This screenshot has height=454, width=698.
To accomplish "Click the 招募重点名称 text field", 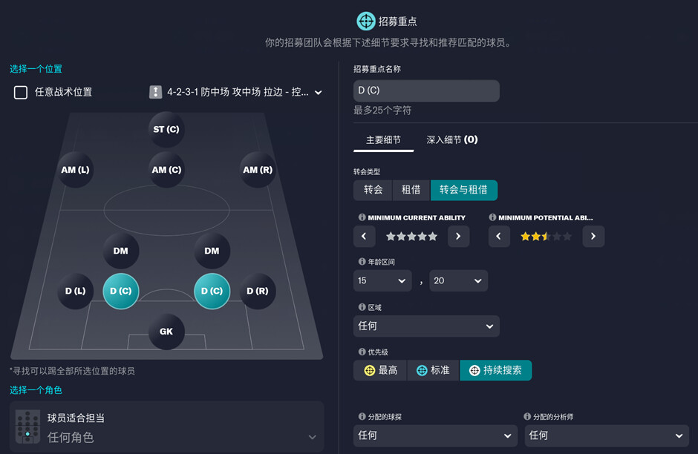I will coord(426,91).
